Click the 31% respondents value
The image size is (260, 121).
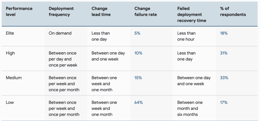point(224,53)
